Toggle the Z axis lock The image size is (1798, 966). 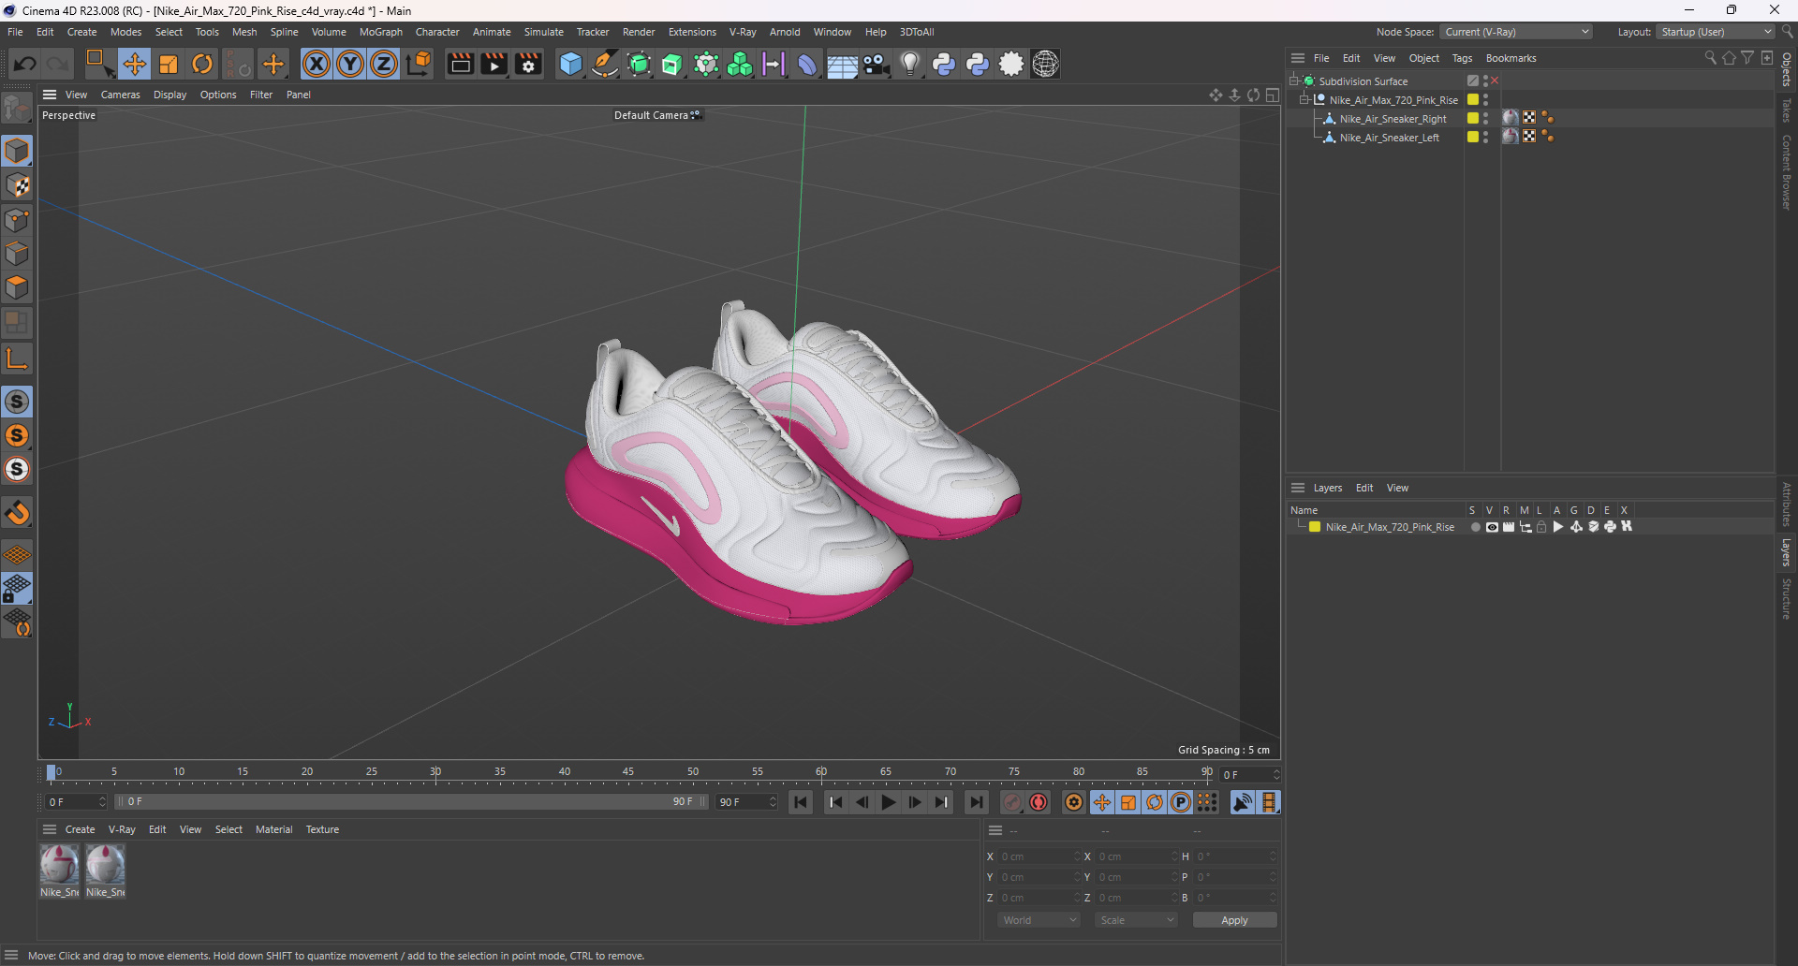coord(384,64)
